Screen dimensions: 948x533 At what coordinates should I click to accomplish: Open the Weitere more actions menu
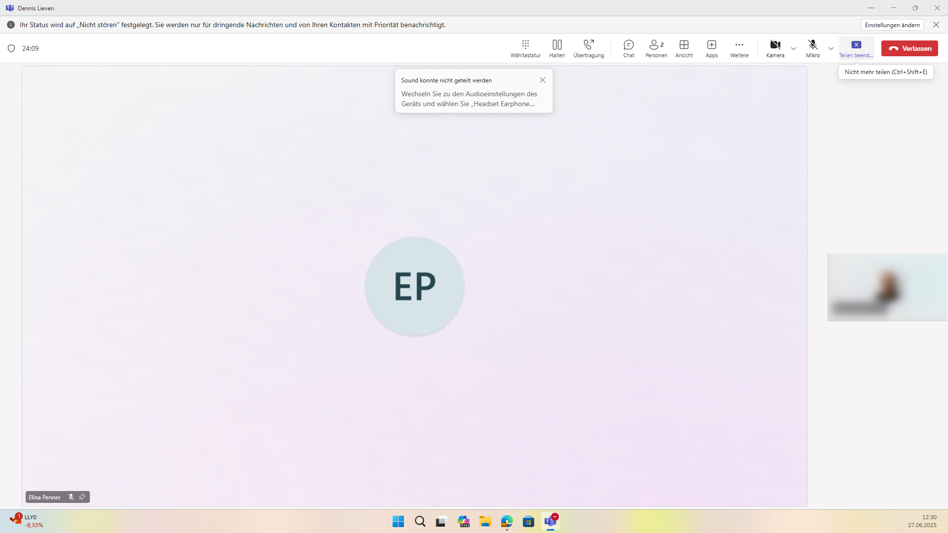click(x=739, y=48)
